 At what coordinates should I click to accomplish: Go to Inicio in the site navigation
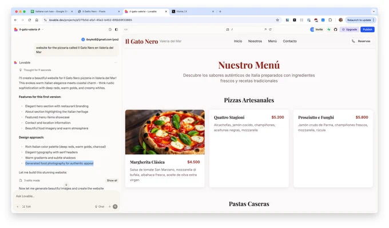pos(237,41)
